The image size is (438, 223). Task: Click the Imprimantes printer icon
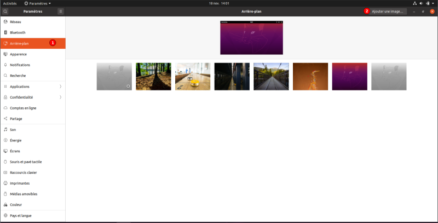click(5, 184)
